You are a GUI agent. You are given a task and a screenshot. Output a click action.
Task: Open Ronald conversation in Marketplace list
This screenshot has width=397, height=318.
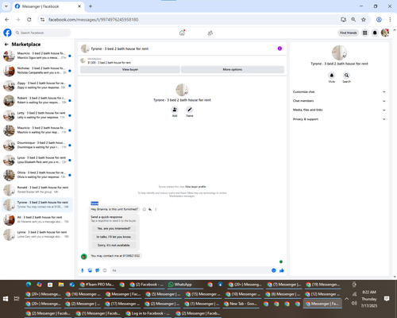click(37, 190)
